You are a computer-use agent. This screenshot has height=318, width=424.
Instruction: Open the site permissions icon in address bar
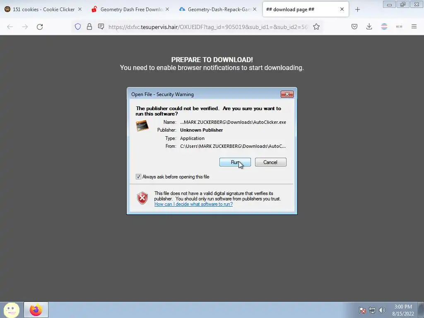click(x=101, y=26)
